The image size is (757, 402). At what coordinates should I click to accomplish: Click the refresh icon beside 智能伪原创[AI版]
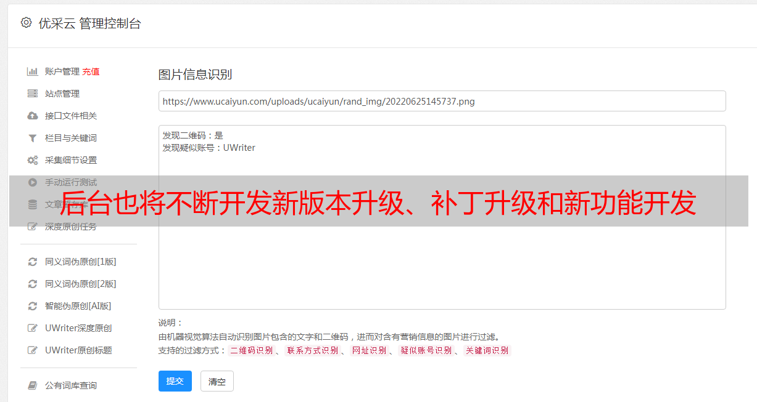(33, 306)
